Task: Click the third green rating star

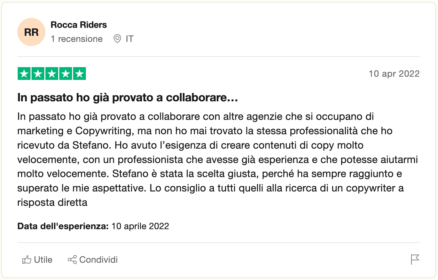Action: pyautogui.click(x=52, y=74)
